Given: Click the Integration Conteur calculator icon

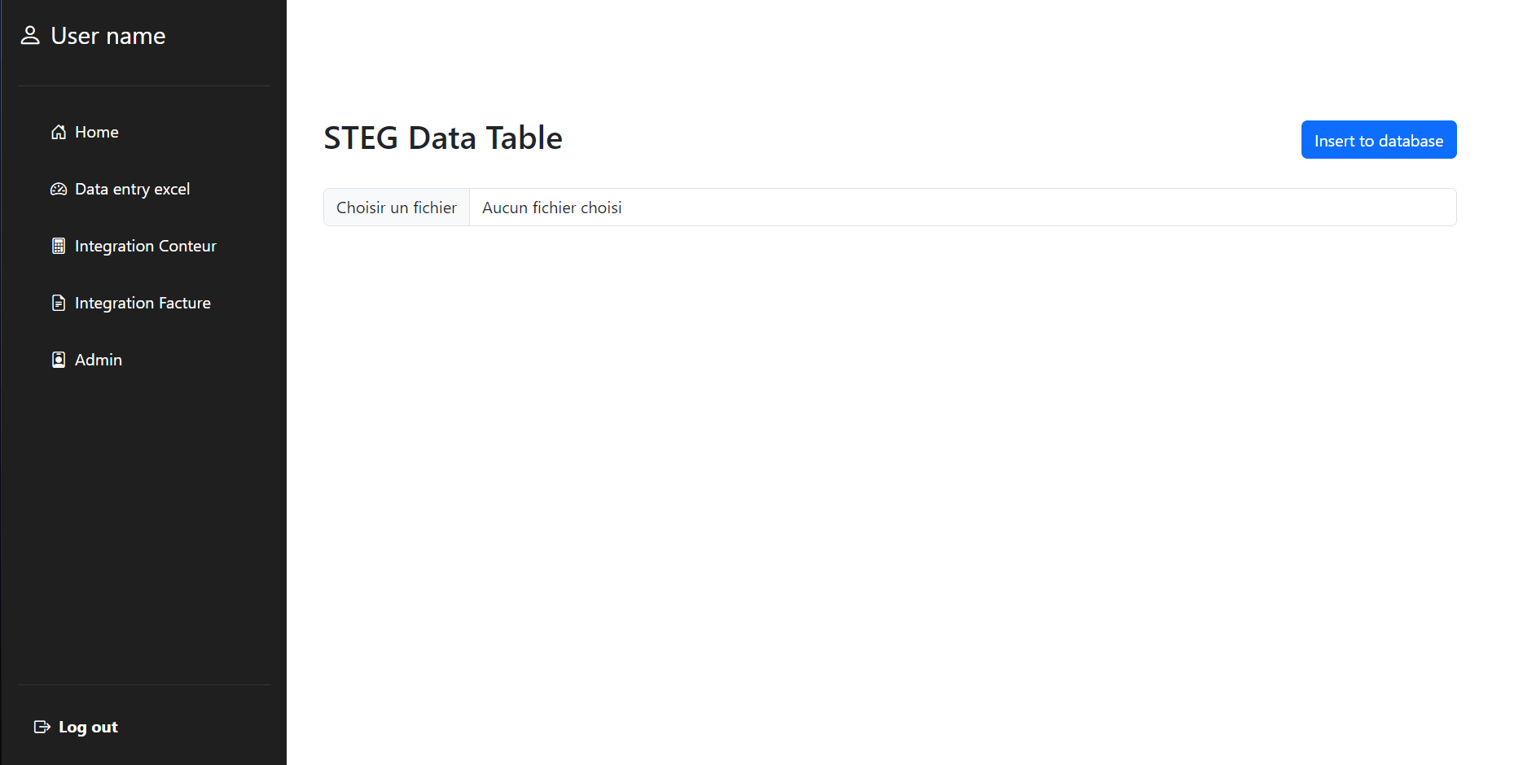Looking at the screenshot, I should coord(59,246).
